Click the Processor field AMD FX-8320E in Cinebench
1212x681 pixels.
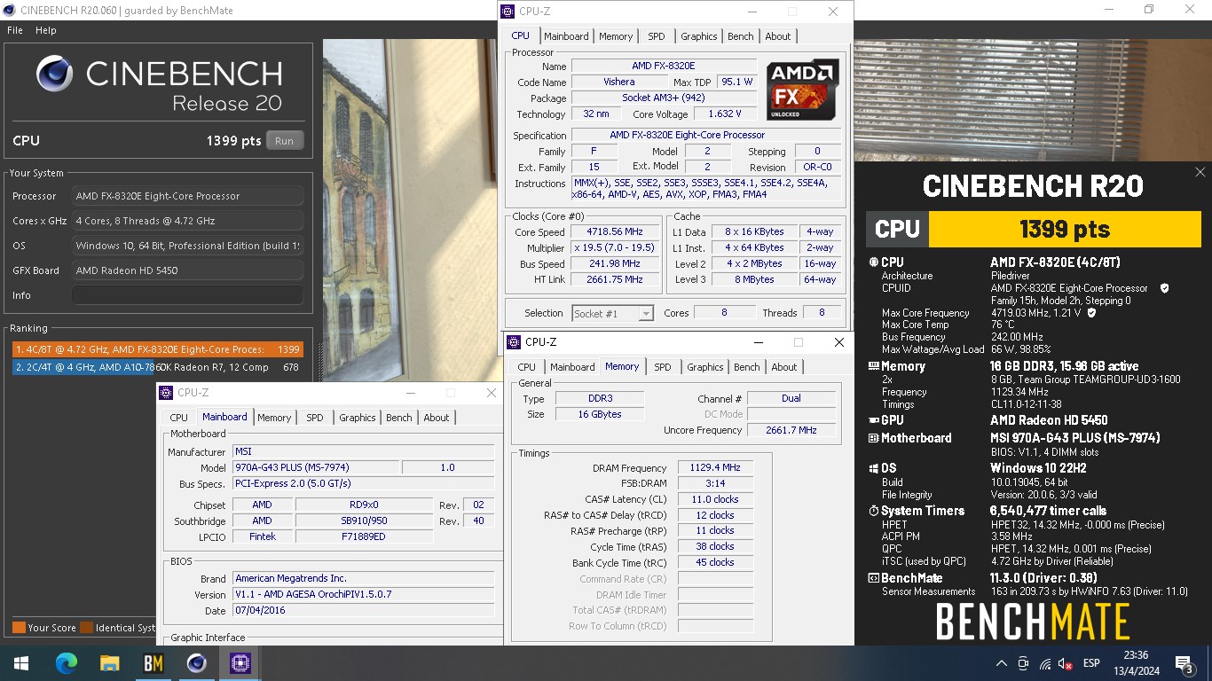coord(187,196)
